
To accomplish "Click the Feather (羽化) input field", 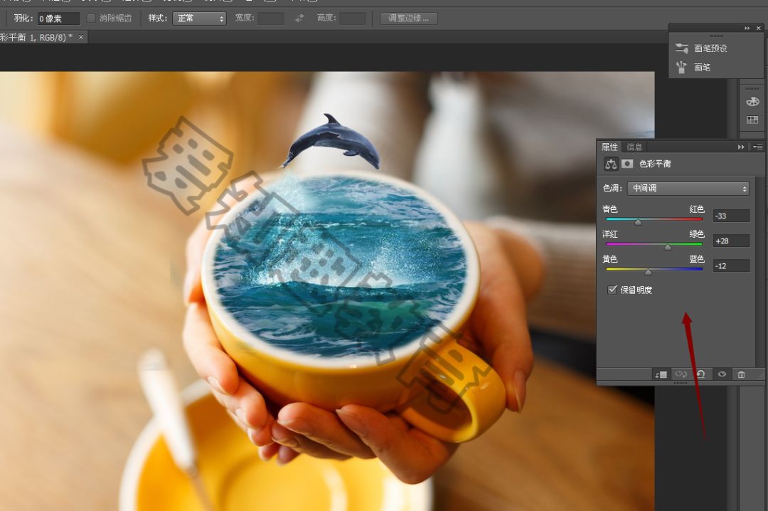I will 58,19.
